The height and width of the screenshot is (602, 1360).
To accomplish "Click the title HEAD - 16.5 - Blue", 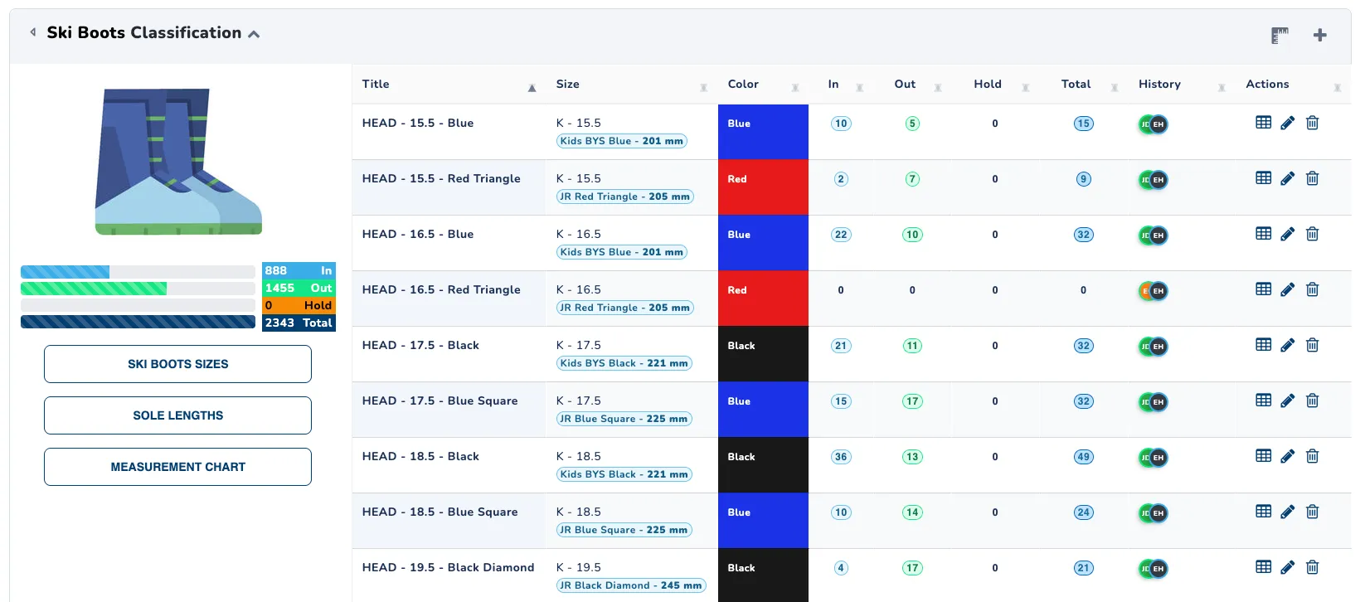I will (418, 234).
